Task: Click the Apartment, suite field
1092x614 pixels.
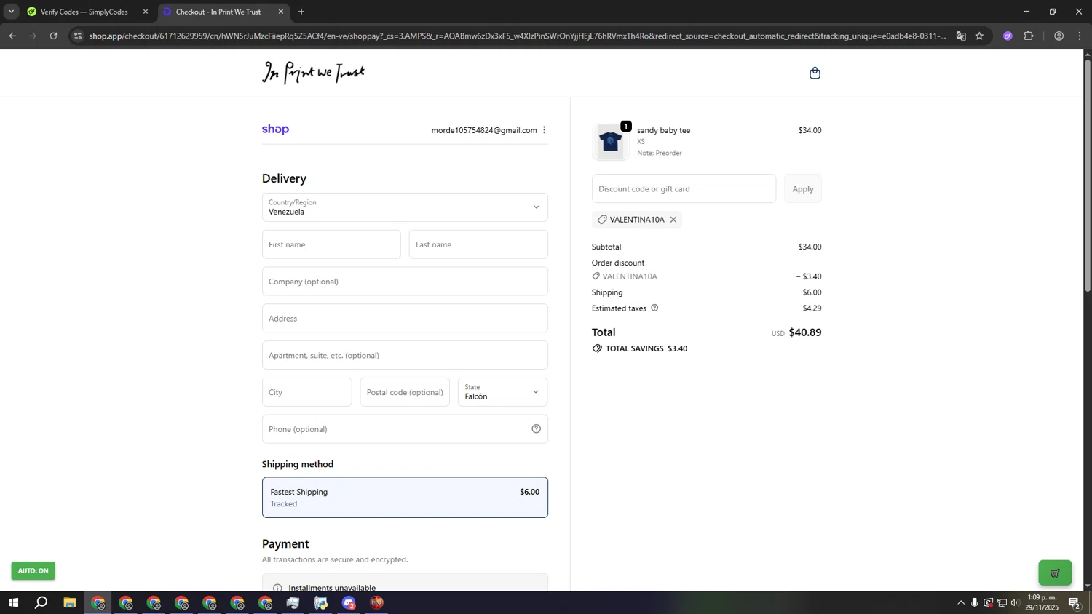Action: 405,355
